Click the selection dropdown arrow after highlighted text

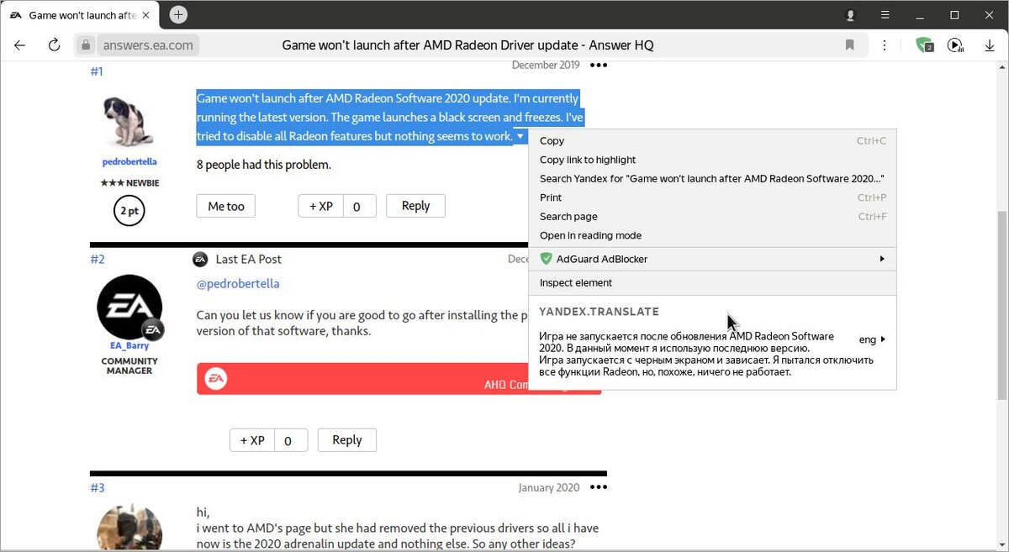520,136
